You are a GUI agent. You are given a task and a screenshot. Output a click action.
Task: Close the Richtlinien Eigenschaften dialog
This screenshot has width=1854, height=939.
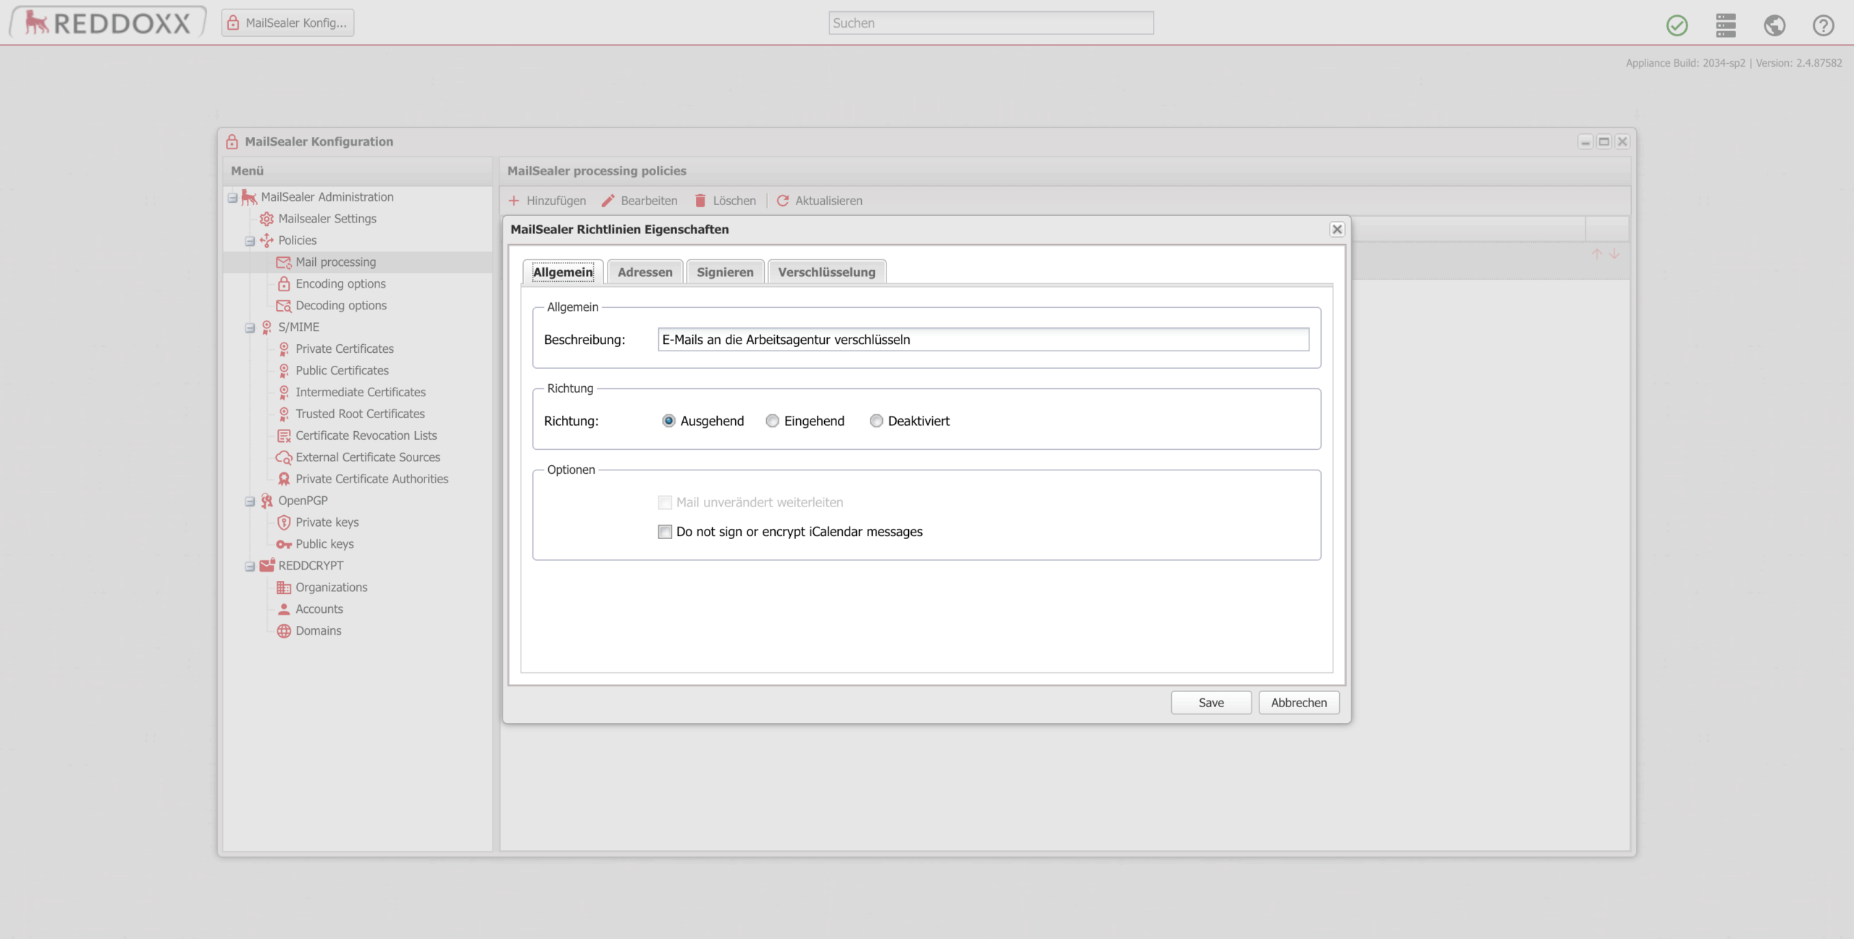(x=1337, y=229)
